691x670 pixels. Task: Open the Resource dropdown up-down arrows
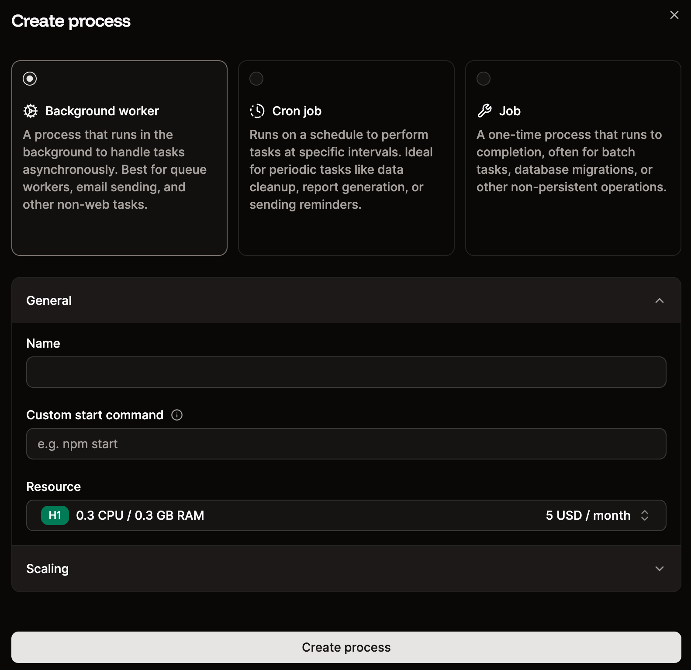(x=645, y=515)
